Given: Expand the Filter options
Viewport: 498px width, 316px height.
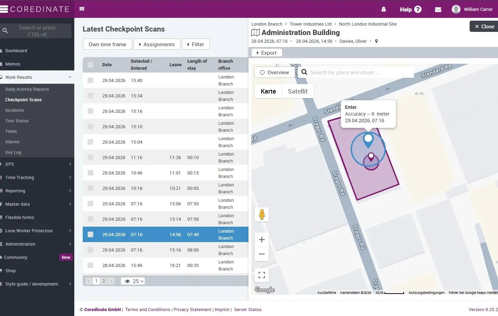Looking at the screenshot, I should click(196, 44).
